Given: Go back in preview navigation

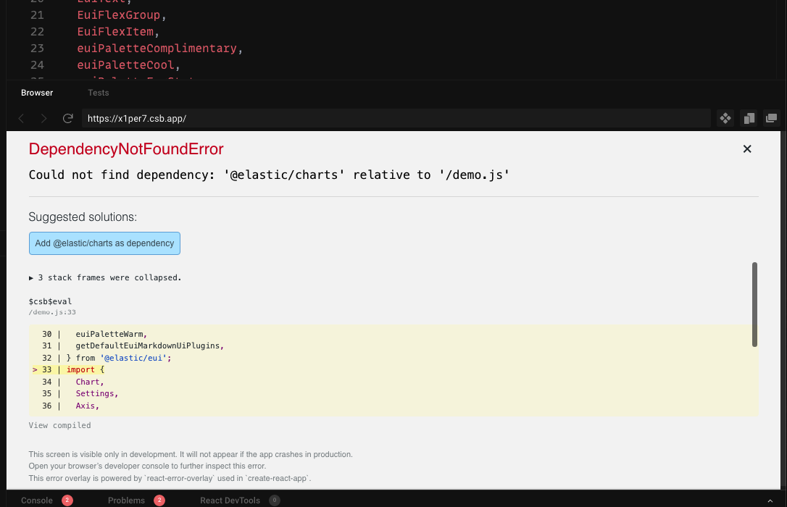Looking at the screenshot, I should point(20,118).
